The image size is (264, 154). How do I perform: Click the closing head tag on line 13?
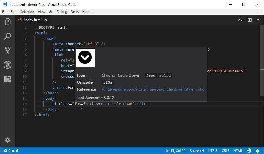coord(51,93)
